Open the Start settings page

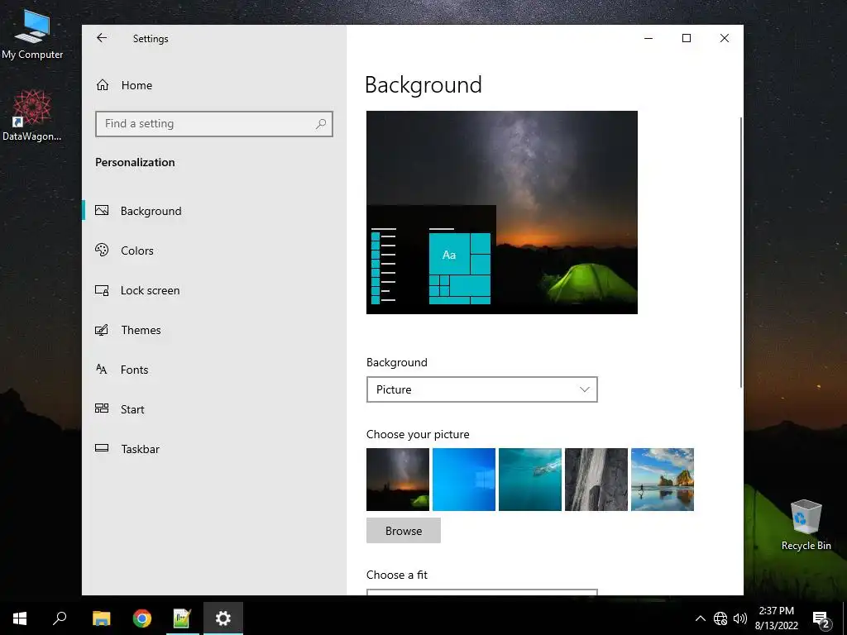tap(214, 409)
